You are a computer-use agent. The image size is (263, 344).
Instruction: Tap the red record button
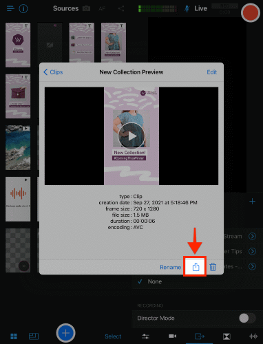point(251,12)
